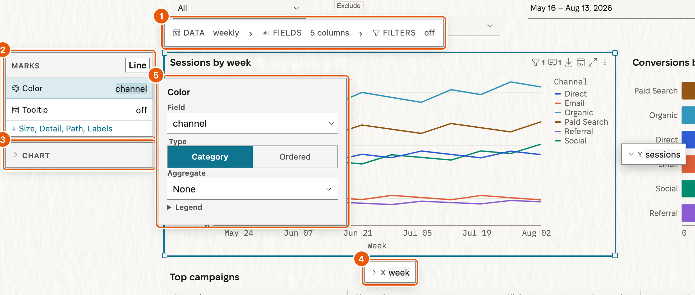The width and height of the screenshot is (695, 295).
Task: Open comments icon on Sessions by week
Action: point(552,62)
